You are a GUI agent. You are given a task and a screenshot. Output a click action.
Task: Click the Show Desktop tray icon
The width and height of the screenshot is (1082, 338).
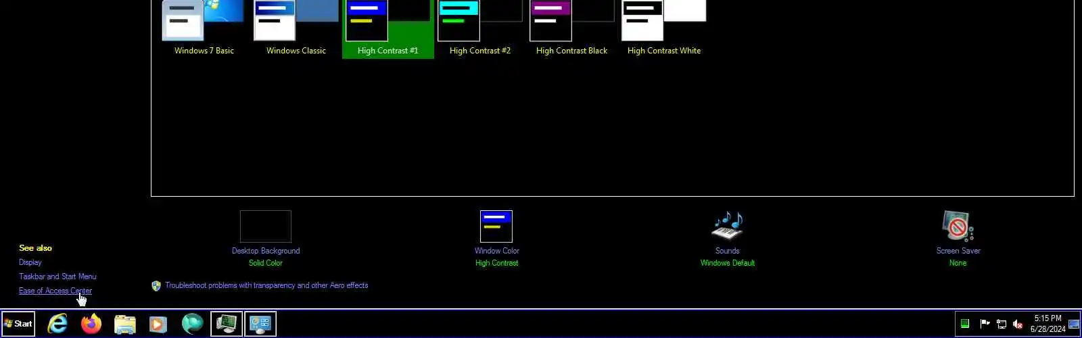[1074, 324]
